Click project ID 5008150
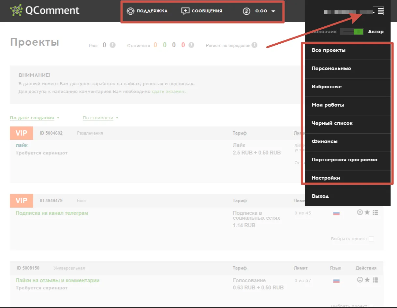The image size is (397, 308). 28,268
